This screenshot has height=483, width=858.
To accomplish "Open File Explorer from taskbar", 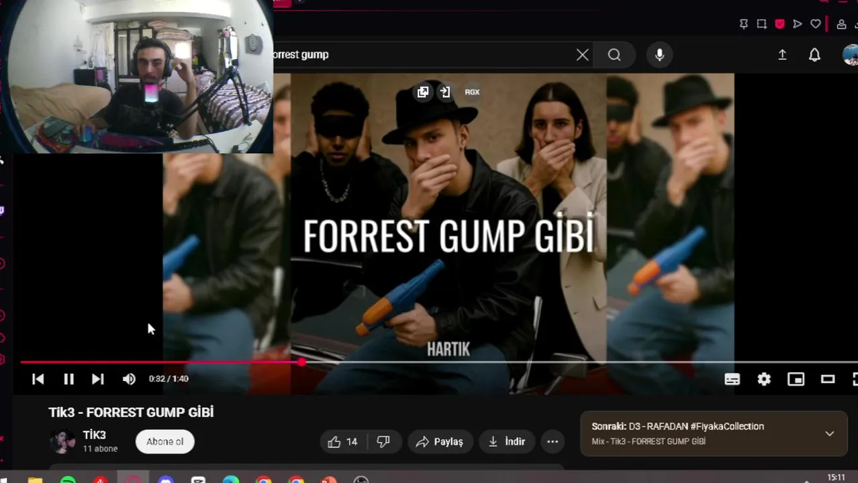I will pos(35,480).
